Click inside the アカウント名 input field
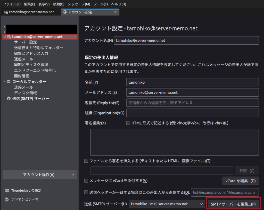The width and height of the screenshot is (264, 210). pos(187,40)
